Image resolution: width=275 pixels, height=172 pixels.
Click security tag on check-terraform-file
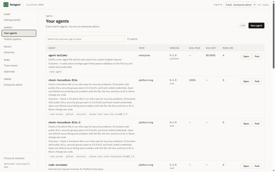click(x=81, y=114)
